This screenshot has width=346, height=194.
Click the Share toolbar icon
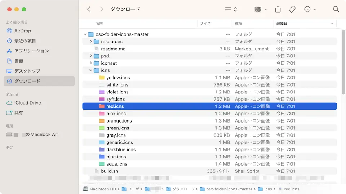point(278,9)
